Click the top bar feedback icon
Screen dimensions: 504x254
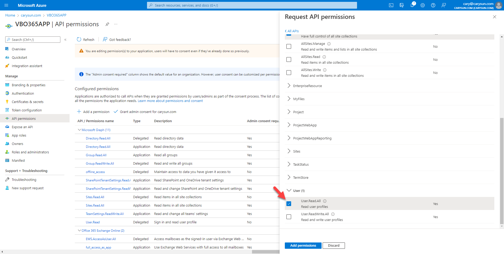point(444,5)
